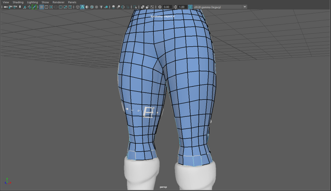The image size is (331, 191).
Task: Click the Use All Lights bulb icon
Action: pos(101,7)
